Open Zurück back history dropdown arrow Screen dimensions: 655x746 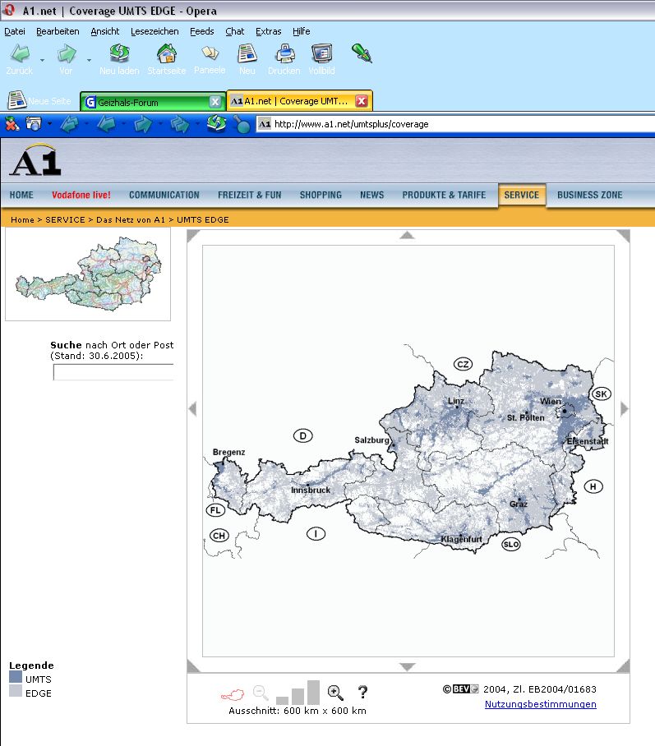click(42, 59)
